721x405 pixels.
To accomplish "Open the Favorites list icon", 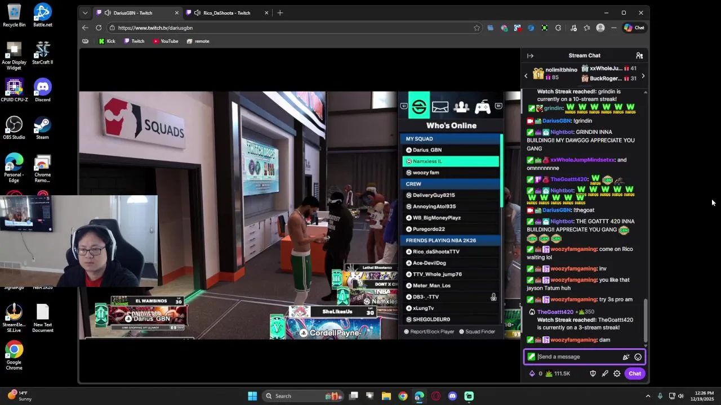I will pos(587,28).
